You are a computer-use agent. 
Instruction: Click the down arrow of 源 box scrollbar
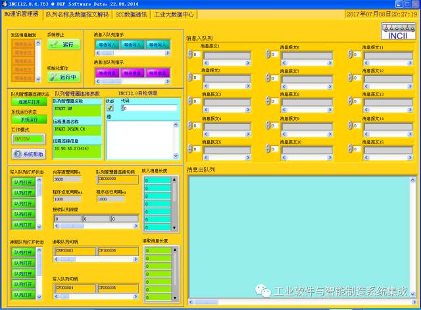(x=176, y=156)
